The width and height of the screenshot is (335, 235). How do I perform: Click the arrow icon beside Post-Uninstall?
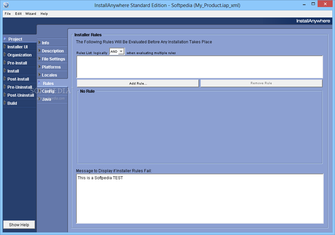click(5, 95)
